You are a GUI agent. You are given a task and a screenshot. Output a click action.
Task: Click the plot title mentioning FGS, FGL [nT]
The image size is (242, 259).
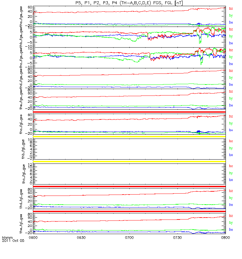coord(129,3)
